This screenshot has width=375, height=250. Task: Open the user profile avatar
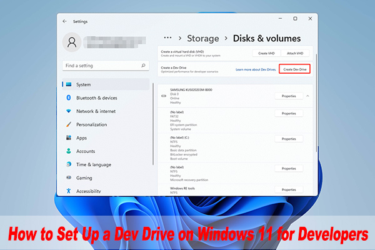72,42
